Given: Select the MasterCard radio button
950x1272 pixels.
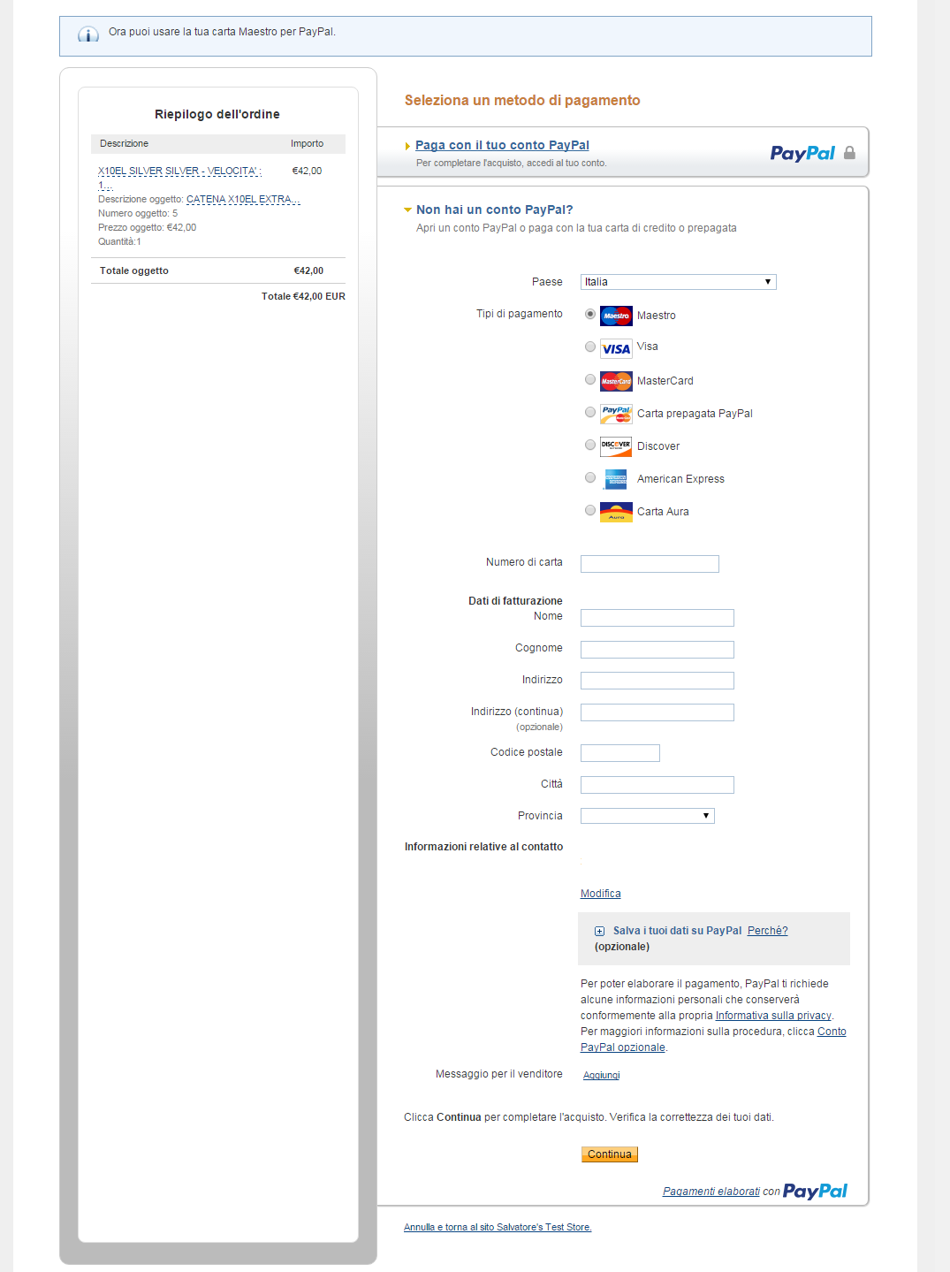Looking at the screenshot, I should pos(590,379).
